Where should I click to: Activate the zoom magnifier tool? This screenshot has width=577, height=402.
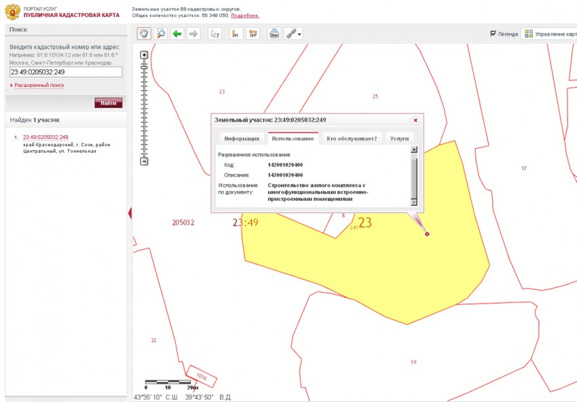tap(161, 34)
